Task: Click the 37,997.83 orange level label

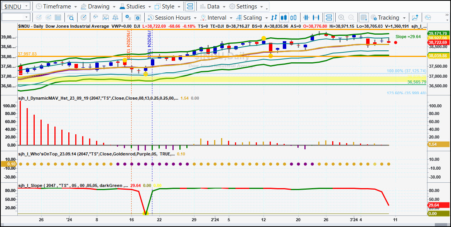Action: (x=27, y=53)
